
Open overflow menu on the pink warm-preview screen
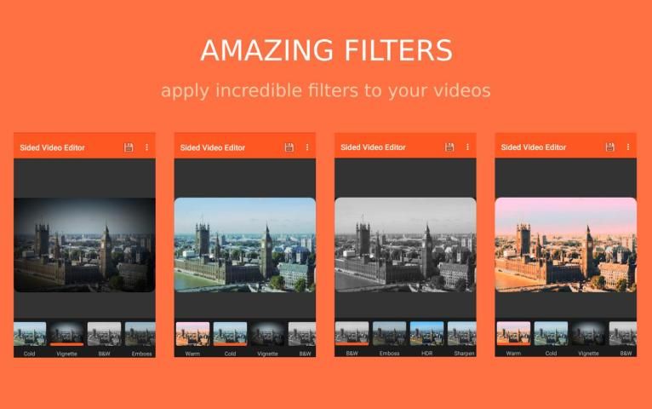pos(627,147)
